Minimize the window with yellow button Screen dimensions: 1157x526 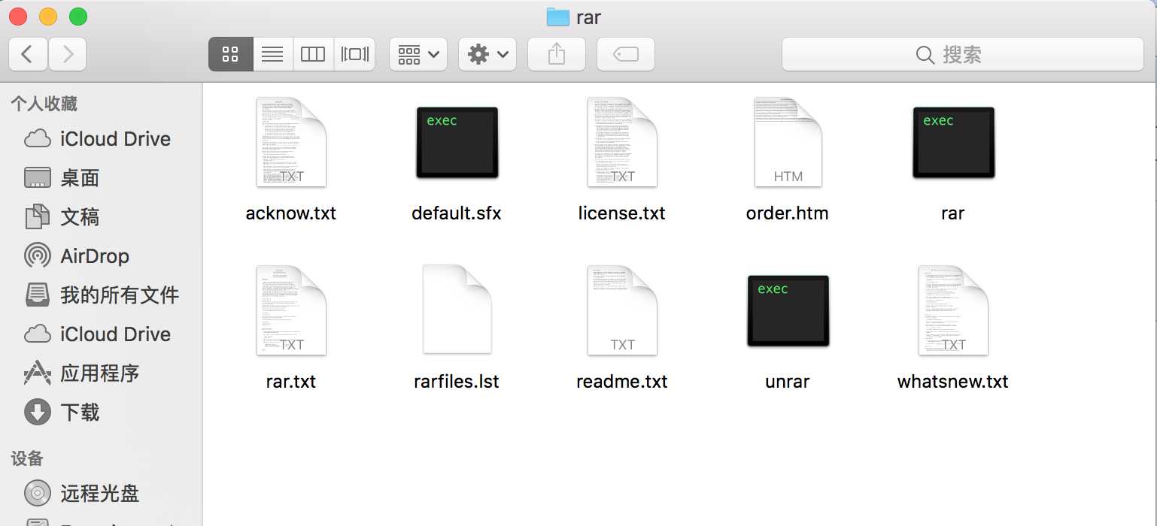(x=48, y=17)
